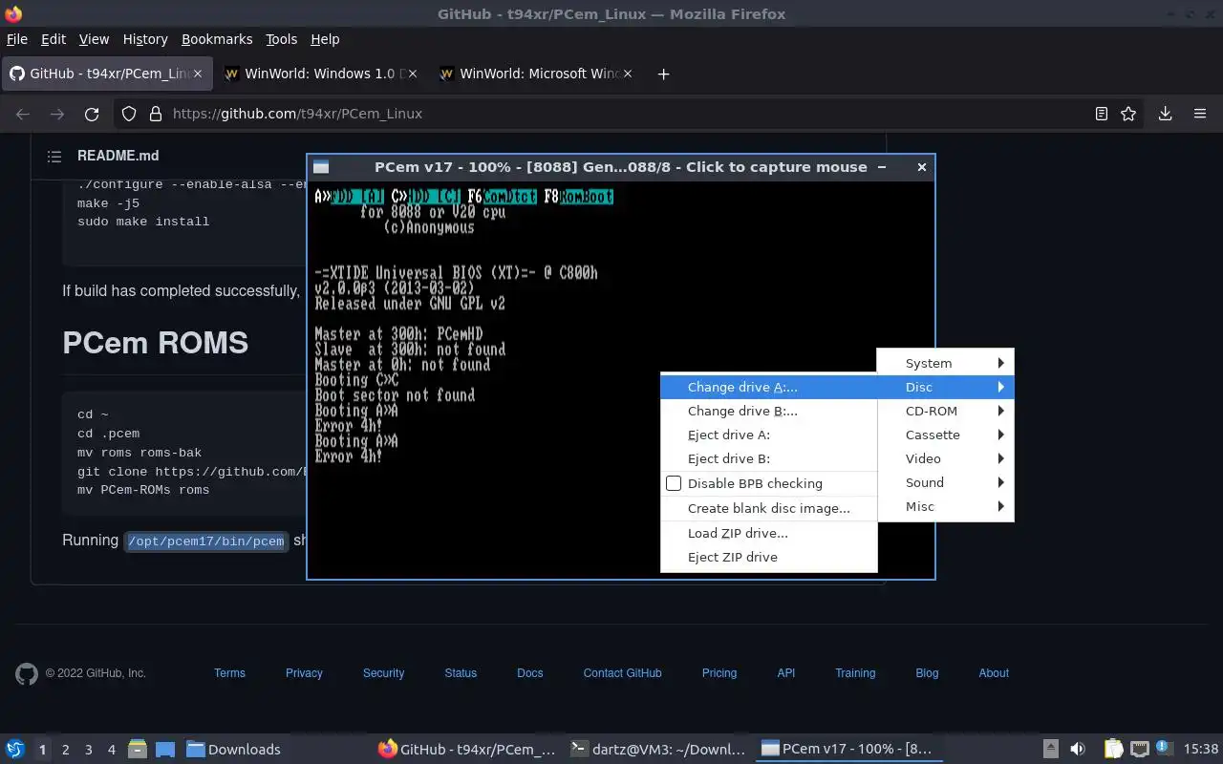
Task: Open Firefox Help menu
Action: (325, 39)
